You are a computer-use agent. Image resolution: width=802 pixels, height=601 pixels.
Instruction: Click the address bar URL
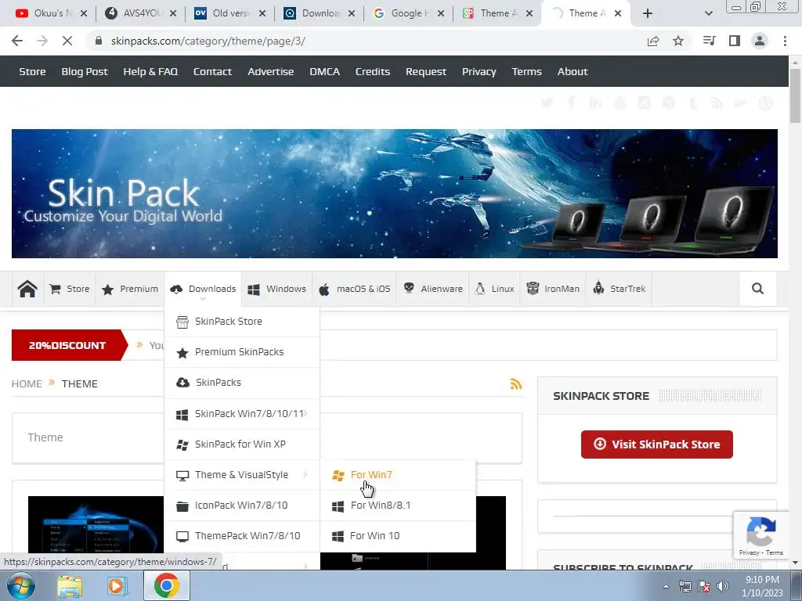208,41
